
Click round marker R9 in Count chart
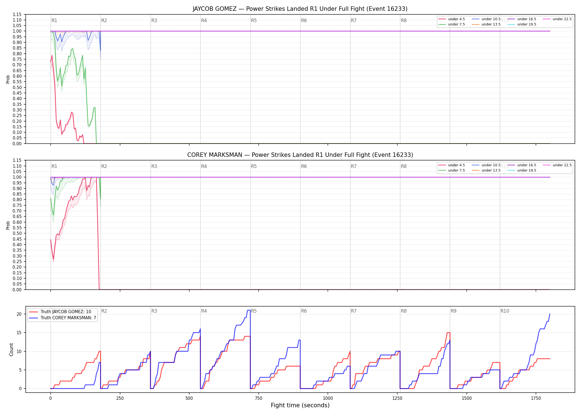tap(453, 311)
